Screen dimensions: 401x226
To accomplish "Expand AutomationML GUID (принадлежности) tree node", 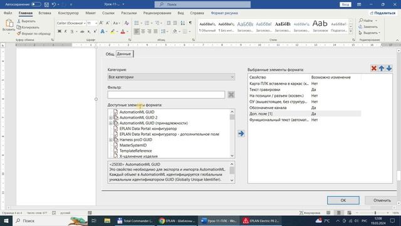I will tap(111, 123).
